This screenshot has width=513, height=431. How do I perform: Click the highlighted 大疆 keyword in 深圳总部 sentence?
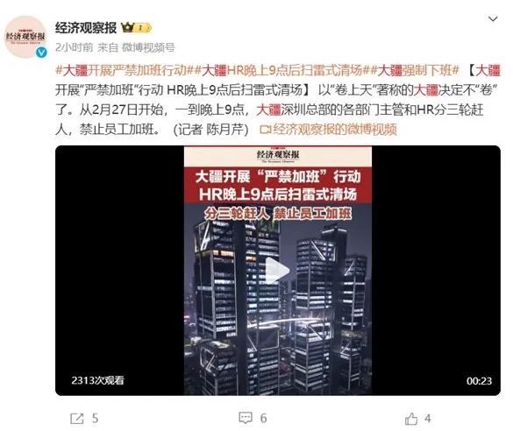click(269, 110)
